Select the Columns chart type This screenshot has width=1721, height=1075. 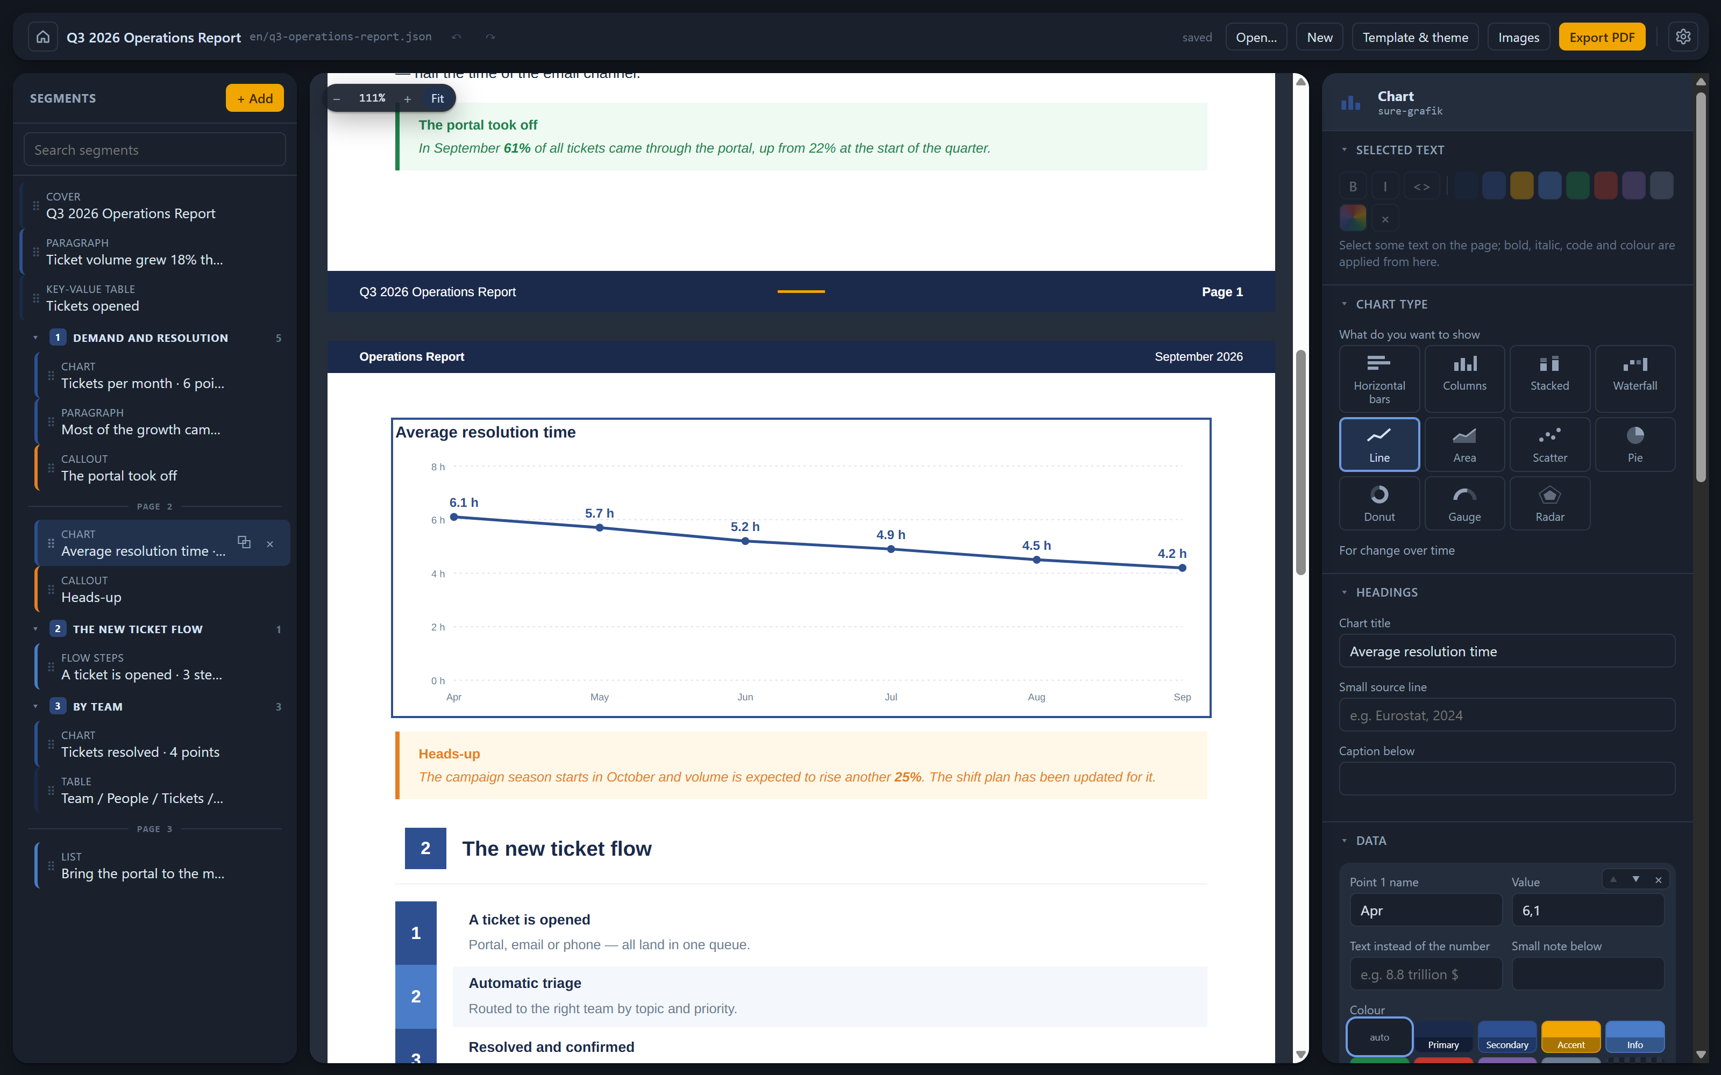coord(1464,379)
